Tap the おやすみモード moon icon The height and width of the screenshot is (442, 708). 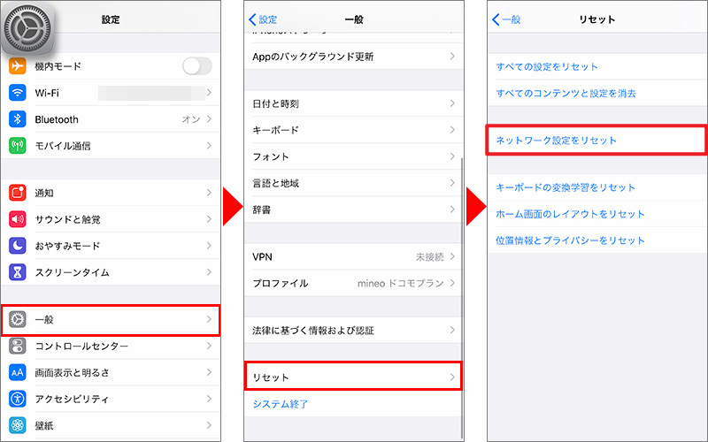coord(19,246)
